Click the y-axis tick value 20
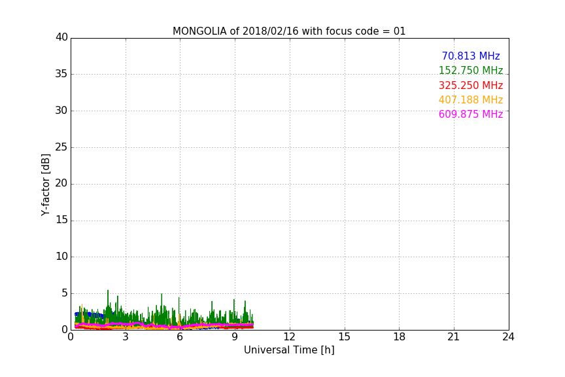This screenshot has width=565, height=377. (x=61, y=184)
